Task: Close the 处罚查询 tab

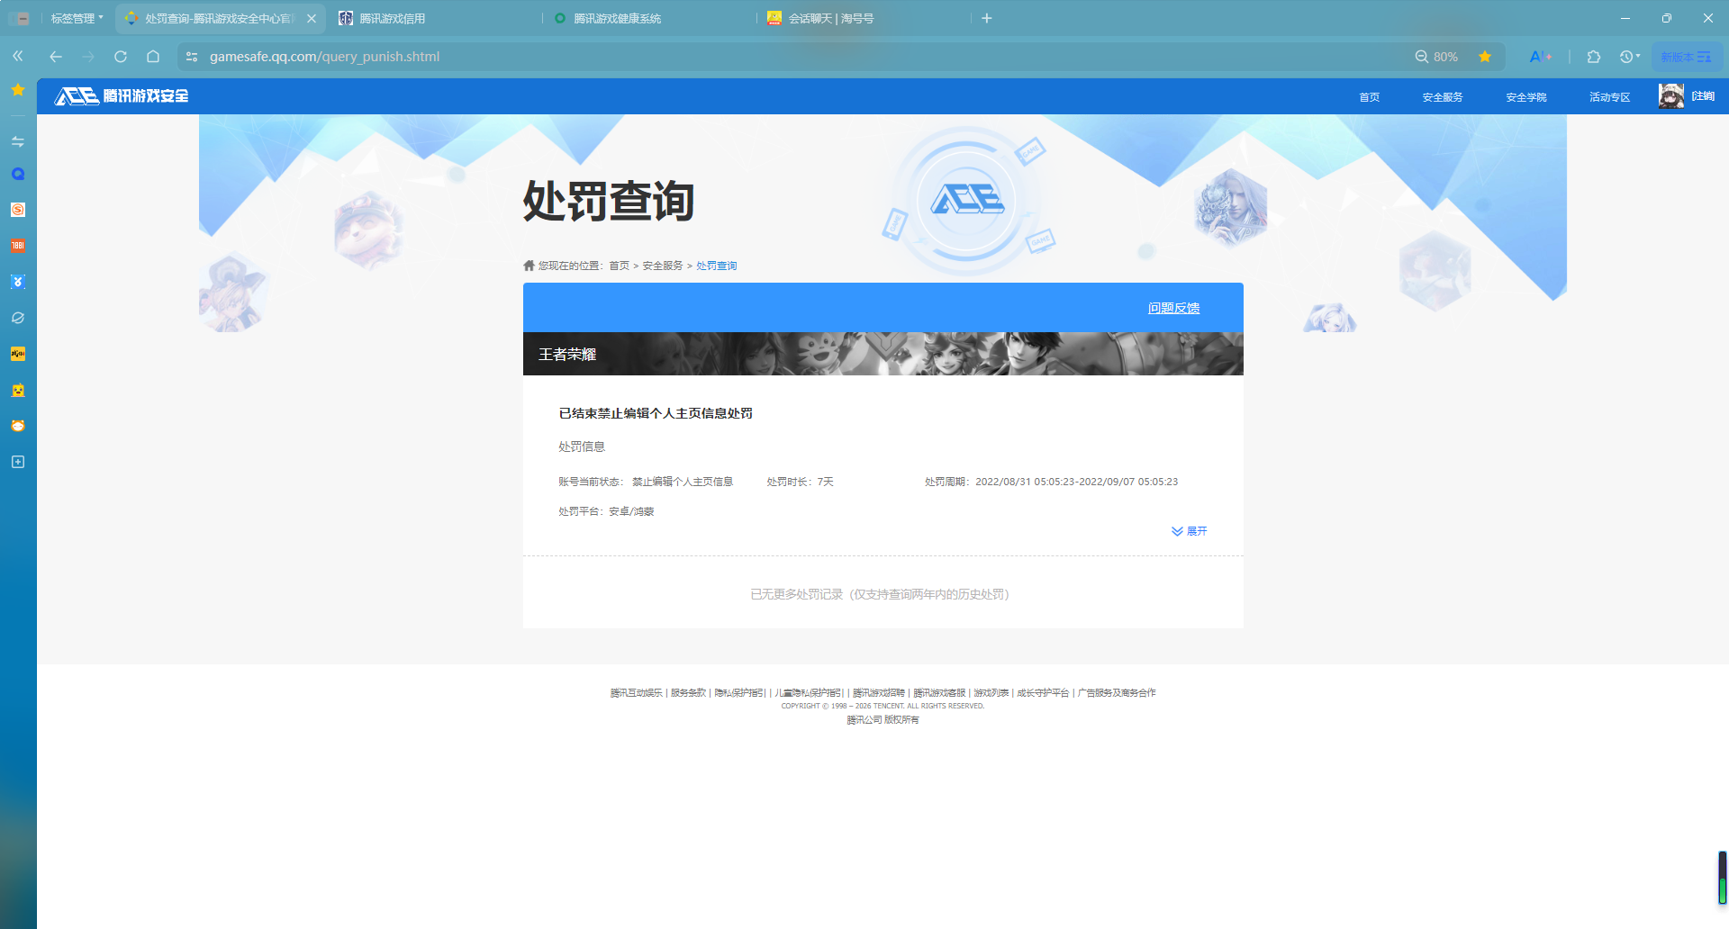Action: click(x=312, y=18)
